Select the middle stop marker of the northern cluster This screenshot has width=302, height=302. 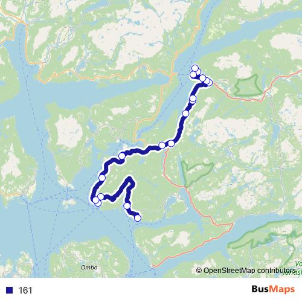point(203,78)
